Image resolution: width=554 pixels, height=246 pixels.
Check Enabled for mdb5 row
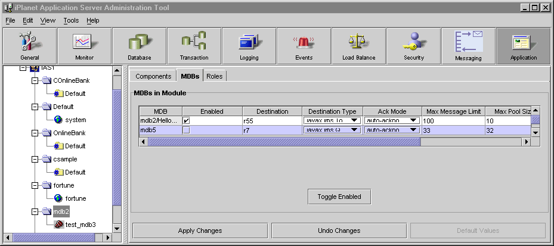(187, 130)
